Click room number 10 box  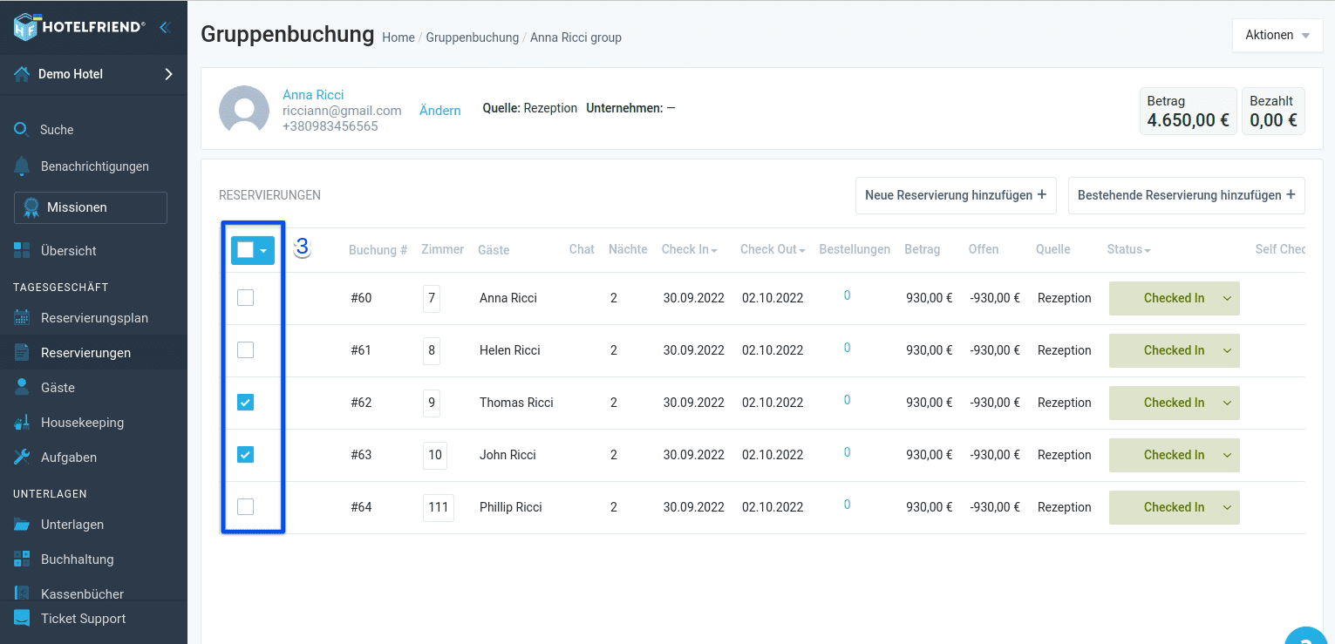click(x=435, y=455)
